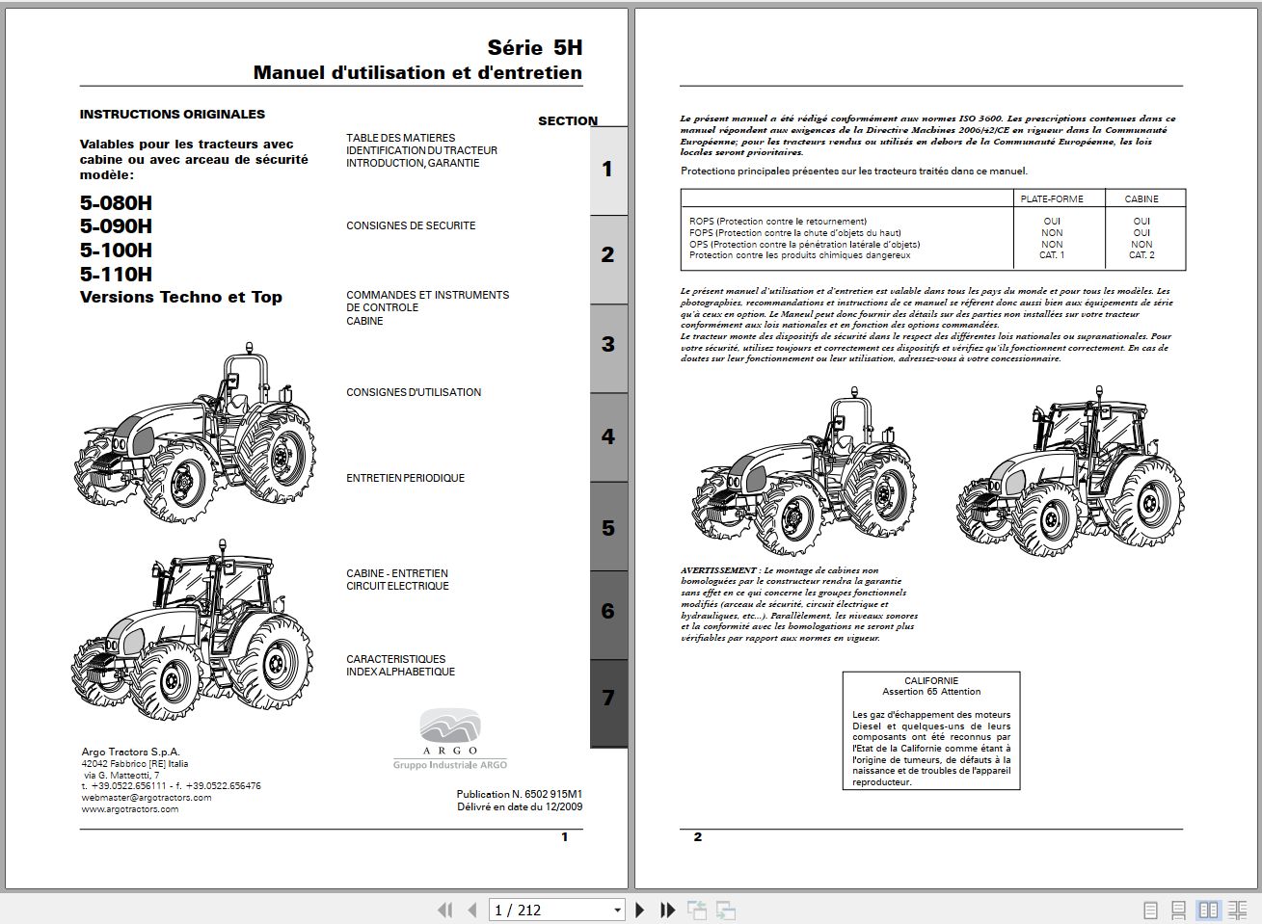Click the webmaster@argotractors.com email
The image size is (1262, 924).
[x=147, y=798]
